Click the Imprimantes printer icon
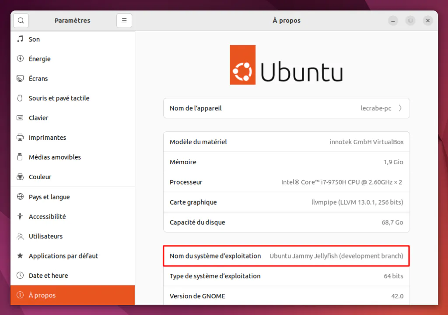This screenshot has height=315, width=448. (x=20, y=137)
